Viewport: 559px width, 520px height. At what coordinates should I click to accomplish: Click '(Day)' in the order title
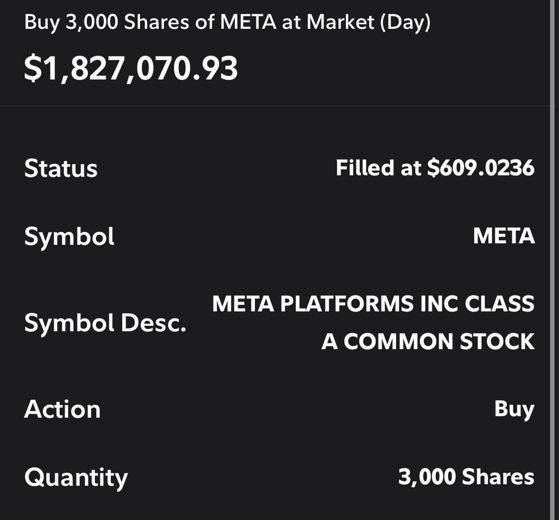pyautogui.click(x=404, y=23)
